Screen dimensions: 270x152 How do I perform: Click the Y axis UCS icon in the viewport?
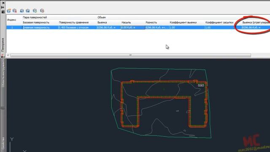pos(12,139)
